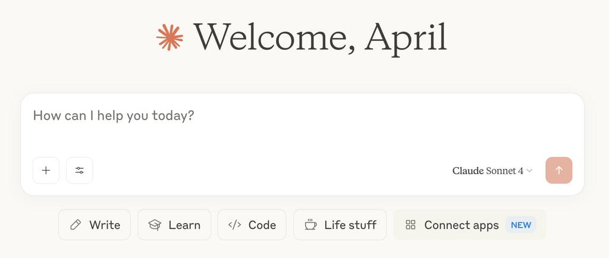Viewport: 609px width, 258px height.
Task: Pick the Code suggestion label
Action: [262, 225]
